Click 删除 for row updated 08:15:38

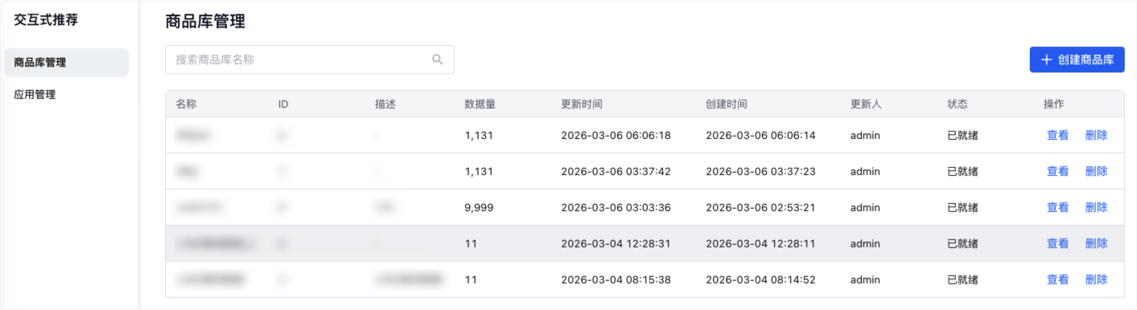point(1096,279)
